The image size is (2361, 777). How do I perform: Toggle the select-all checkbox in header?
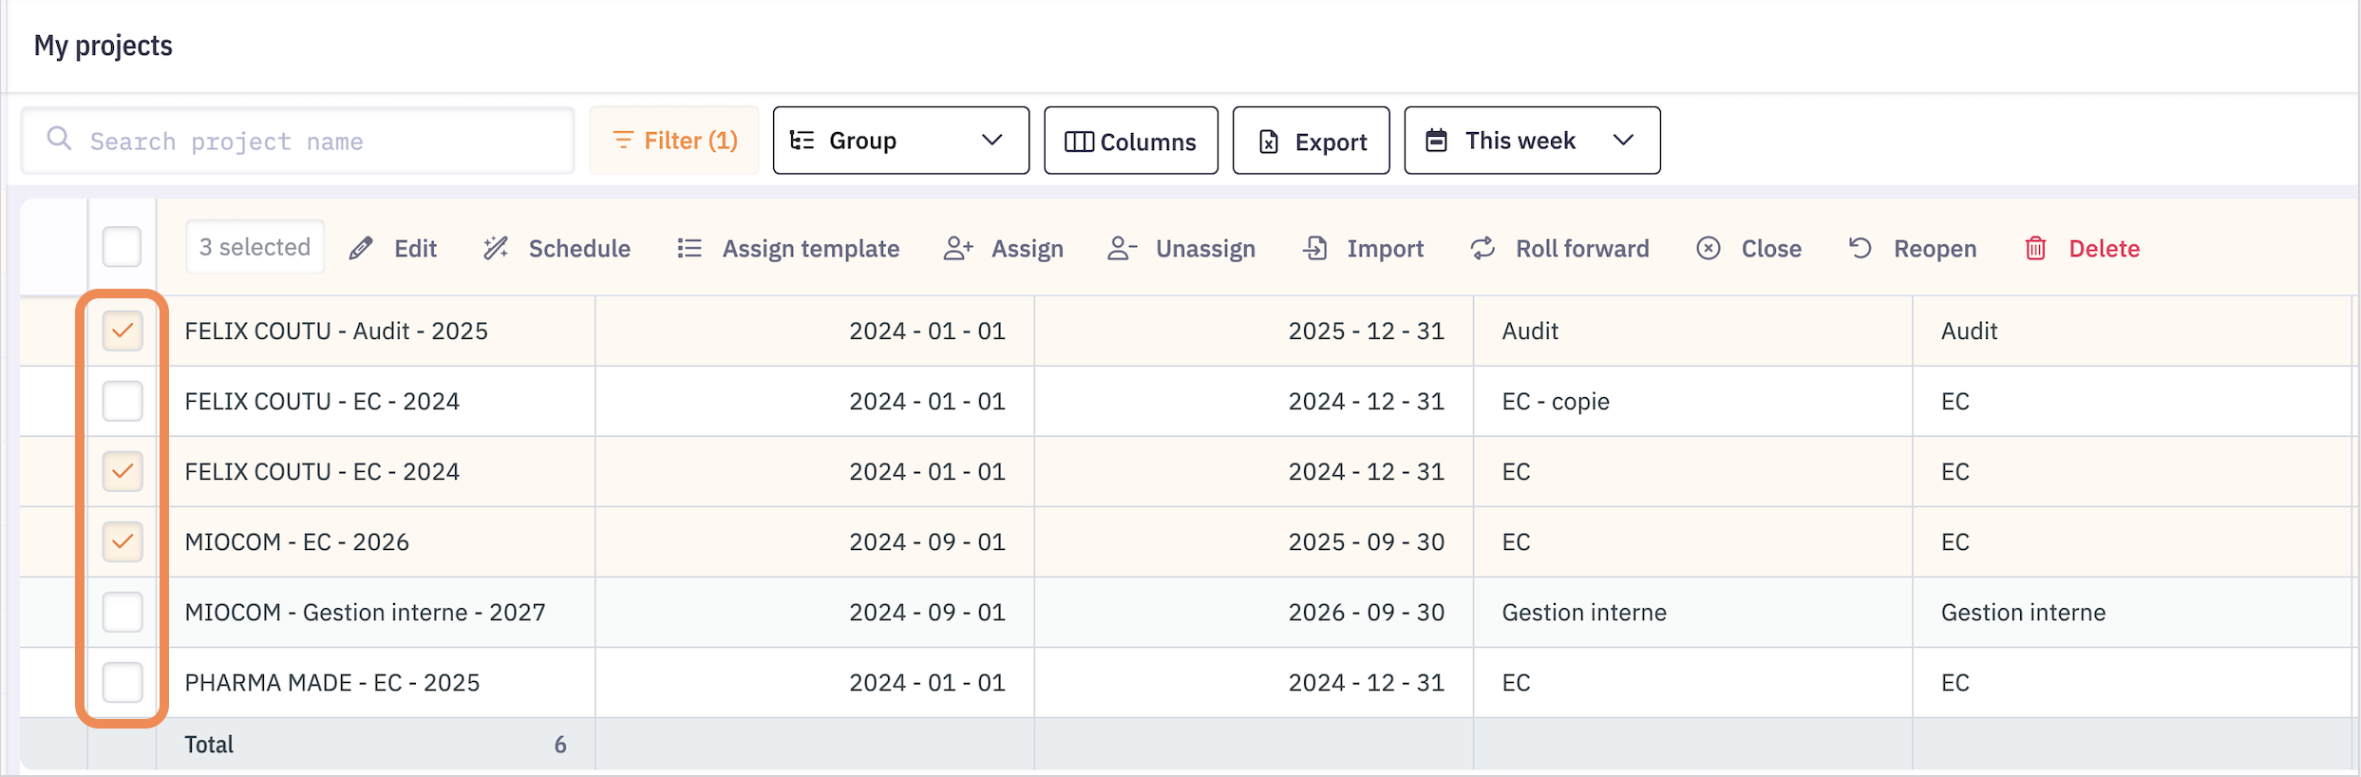(123, 247)
